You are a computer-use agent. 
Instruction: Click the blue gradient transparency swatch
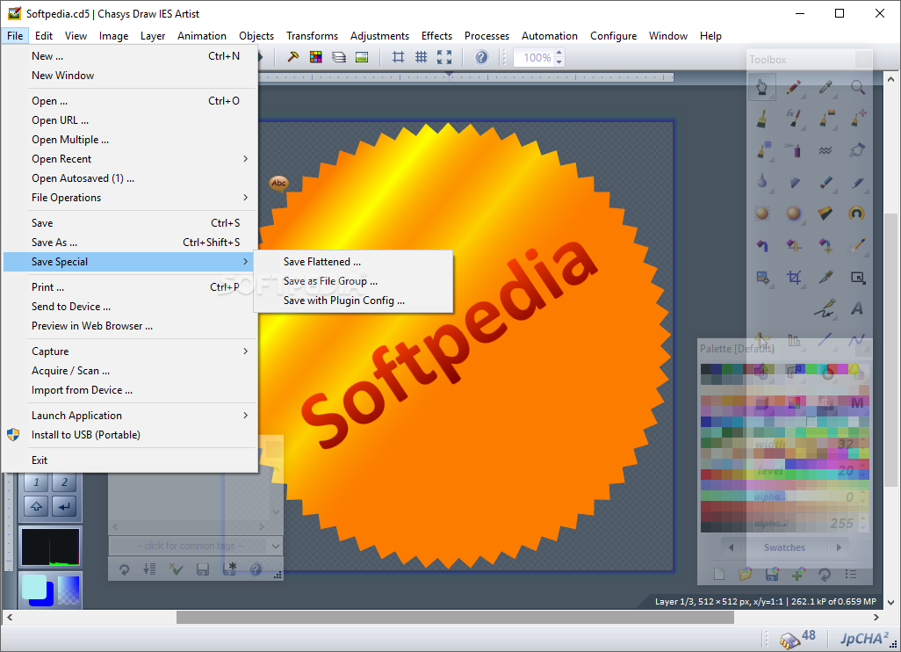69,590
